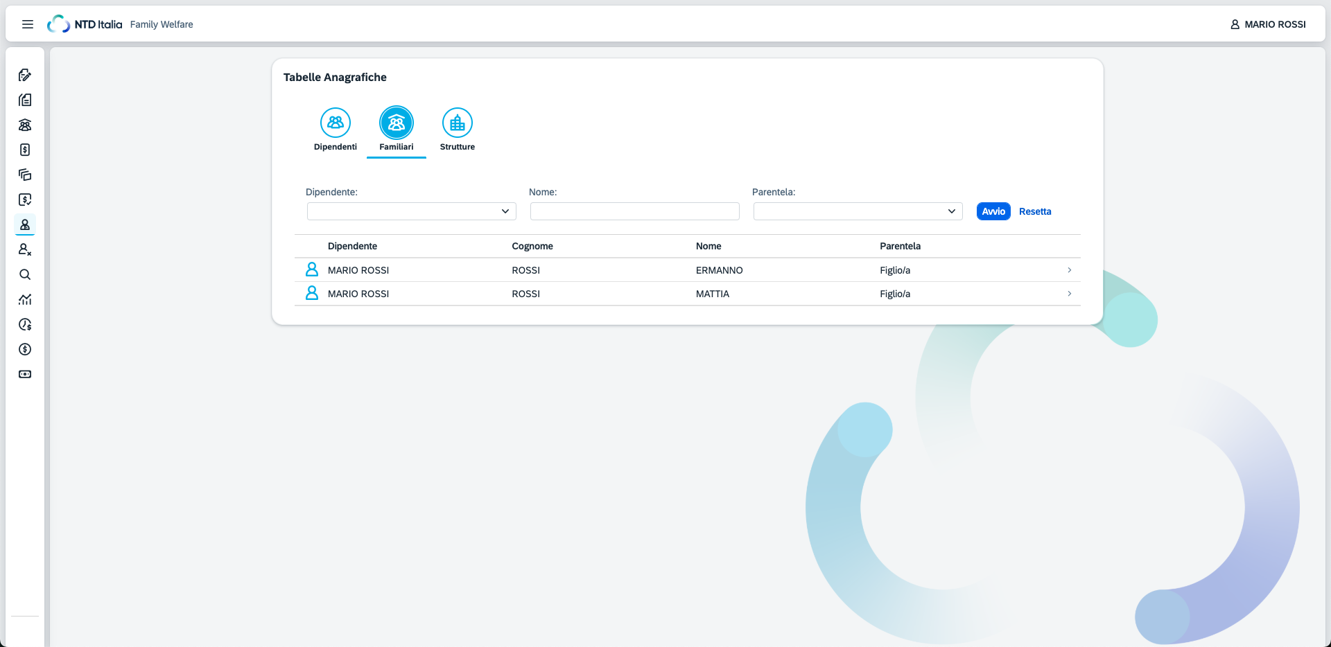Select the highlighted person sidebar icon

point(25,224)
